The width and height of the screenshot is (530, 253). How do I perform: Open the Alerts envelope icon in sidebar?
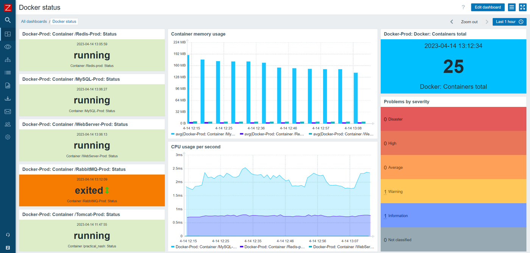[8, 111]
